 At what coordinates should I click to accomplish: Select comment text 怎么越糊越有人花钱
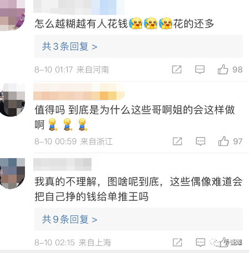pyautogui.click(x=82, y=24)
